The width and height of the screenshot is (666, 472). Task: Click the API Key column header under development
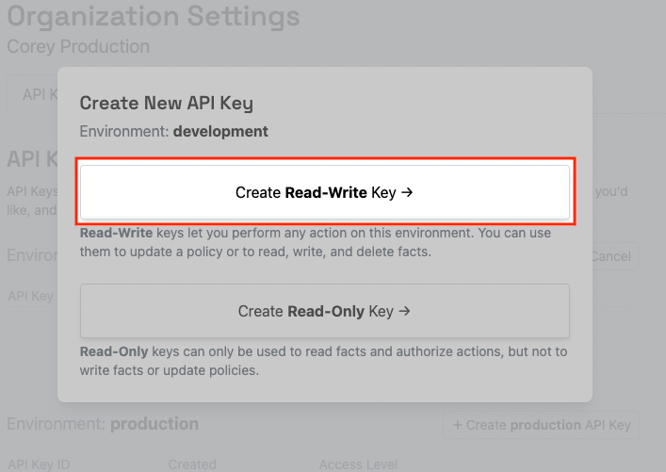[30, 296]
